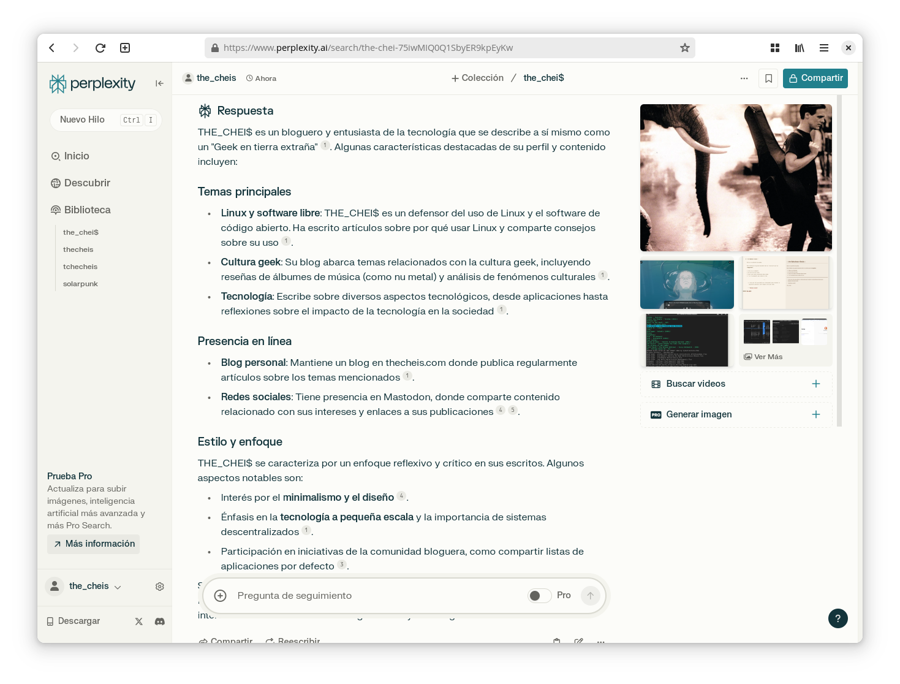Open citation 3 after 'aplicaciones por defecto'
900x684 pixels.
coord(342,564)
